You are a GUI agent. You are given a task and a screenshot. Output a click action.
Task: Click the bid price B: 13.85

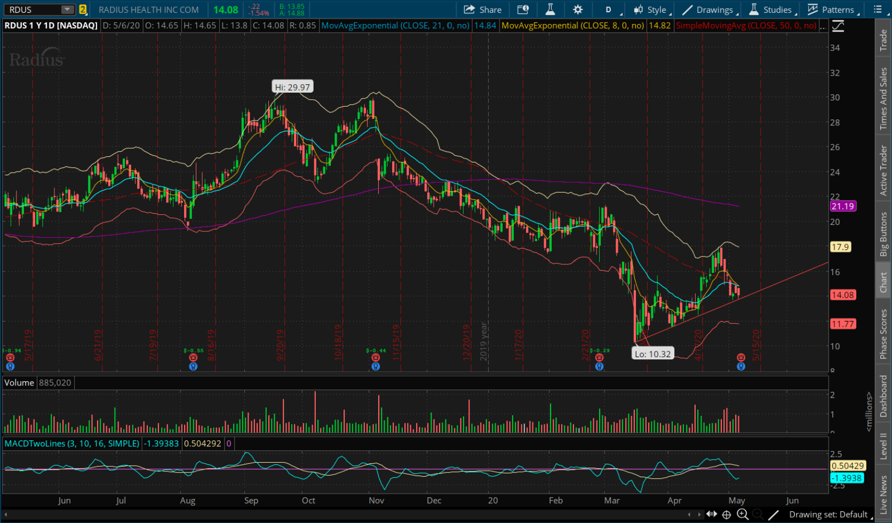292,6
